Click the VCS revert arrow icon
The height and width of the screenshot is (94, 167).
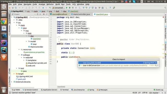pos(96,8)
